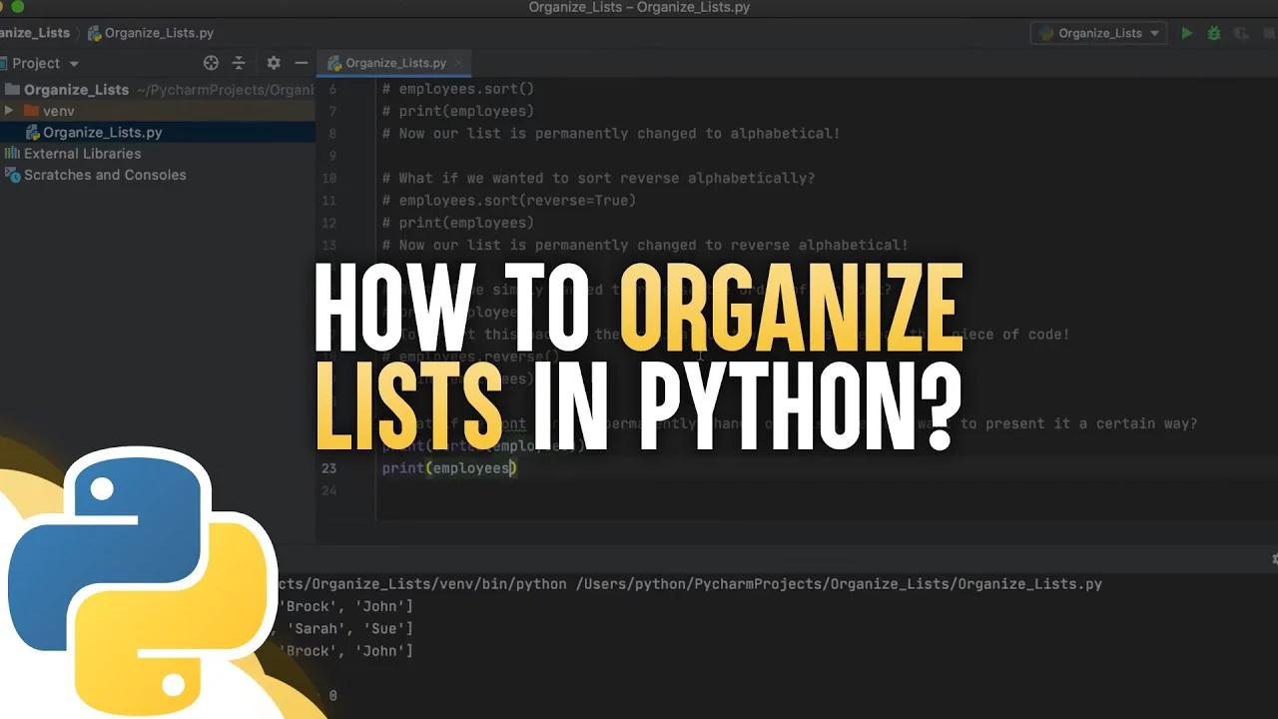Select External Libraries in project tree
The width and height of the screenshot is (1278, 719).
(82, 154)
